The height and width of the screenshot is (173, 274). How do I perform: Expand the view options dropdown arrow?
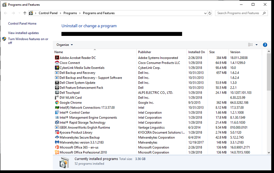coord(256,45)
